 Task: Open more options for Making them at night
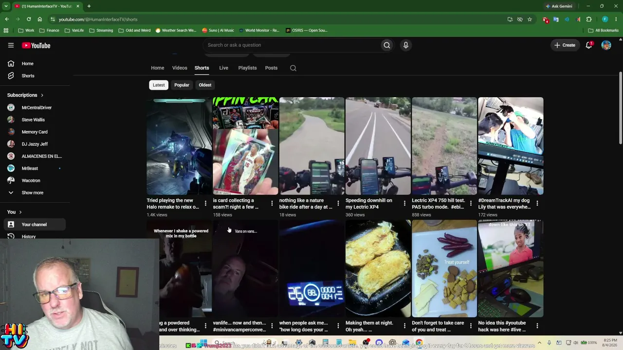[x=404, y=326]
